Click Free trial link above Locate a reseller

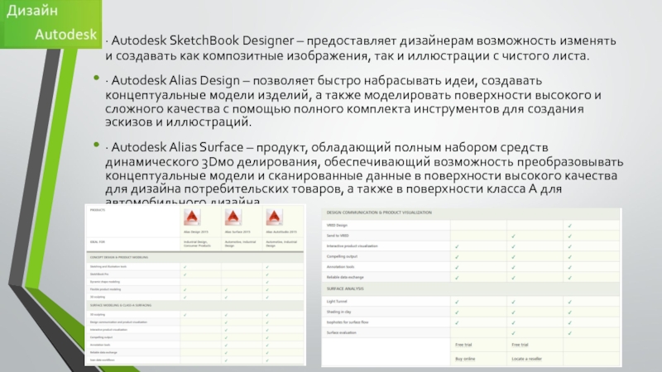point(521,344)
